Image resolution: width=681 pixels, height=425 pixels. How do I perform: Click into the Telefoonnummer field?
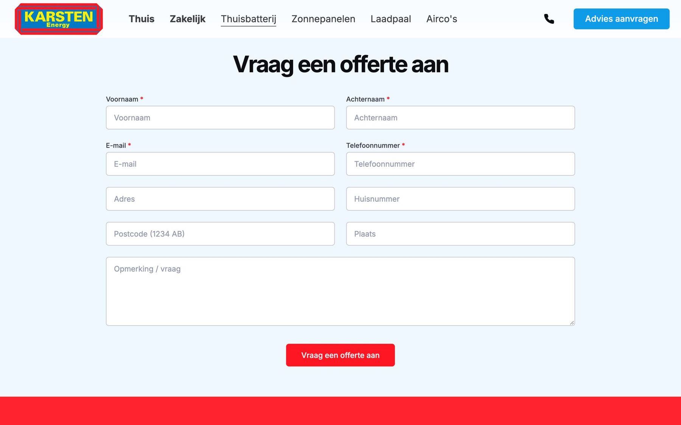[x=460, y=164]
